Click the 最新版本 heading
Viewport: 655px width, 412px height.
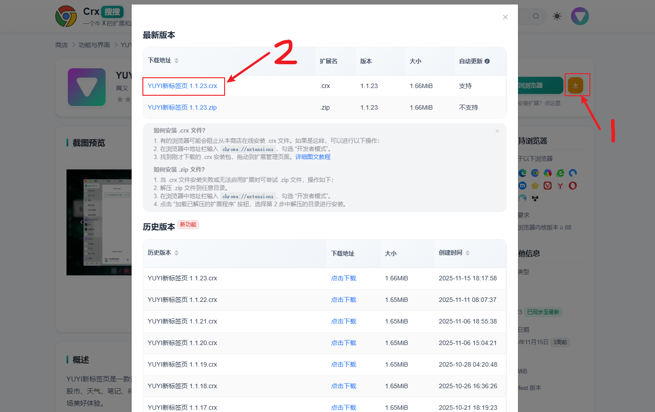click(159, 35)
